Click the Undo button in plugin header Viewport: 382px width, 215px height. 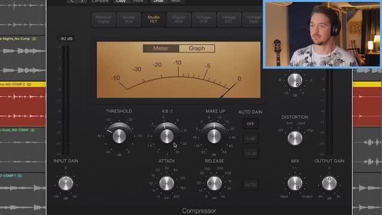[158, 1]
